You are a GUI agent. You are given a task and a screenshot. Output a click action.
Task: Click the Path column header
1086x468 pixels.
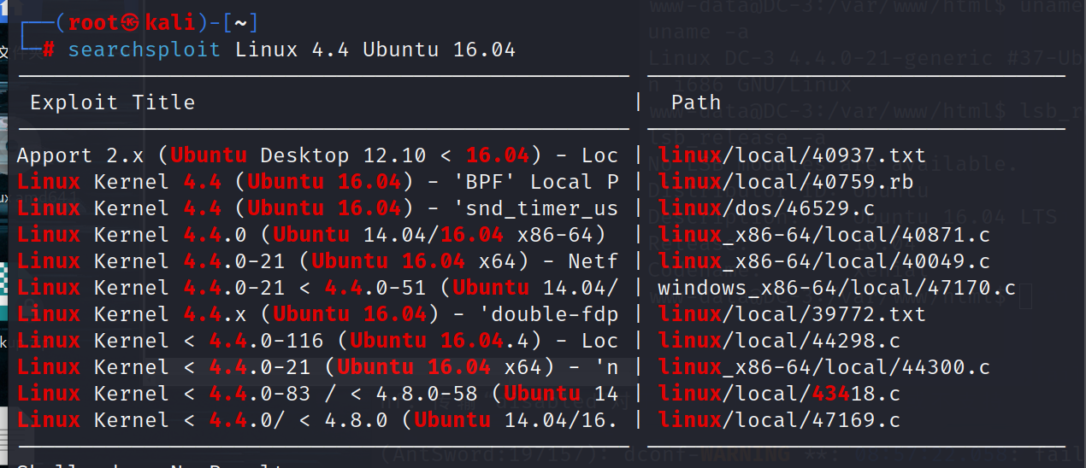pos(695,103)
